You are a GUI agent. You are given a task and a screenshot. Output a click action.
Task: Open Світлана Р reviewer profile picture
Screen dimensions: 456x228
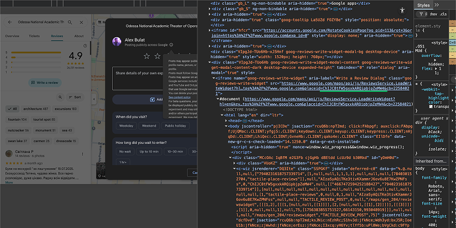(9, 153)
